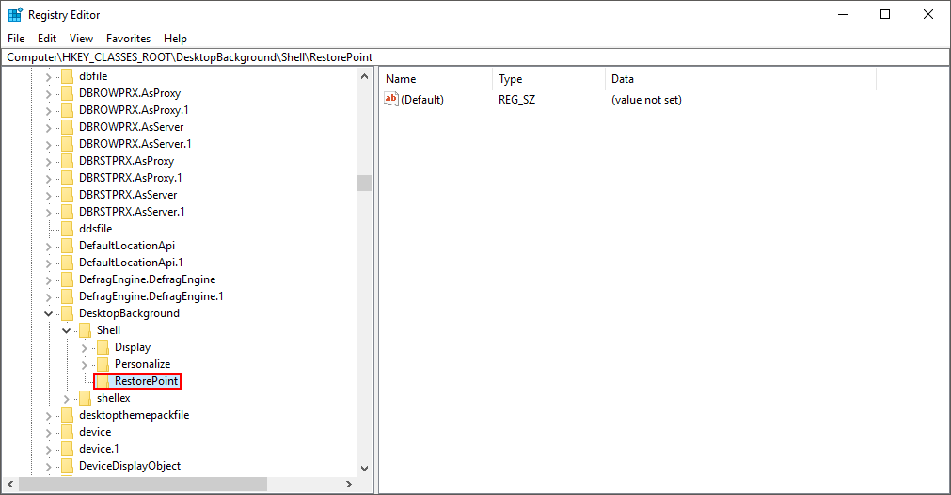Click the REG_SZ type cell
Screen dimensions: 951x495
pyautogui.click(x=516, y=100)
